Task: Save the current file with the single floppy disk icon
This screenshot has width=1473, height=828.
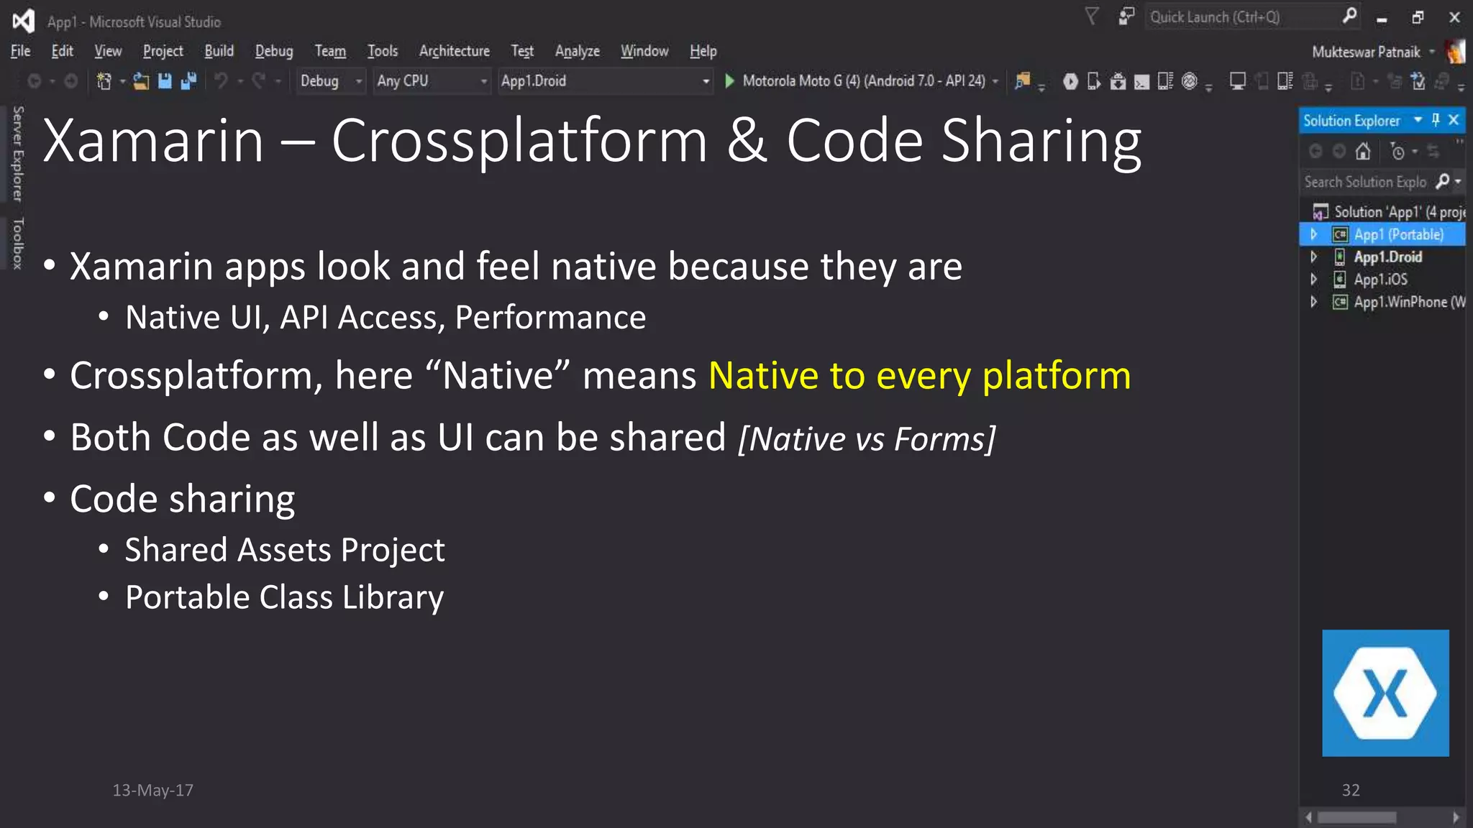Action: pos(165,81)
